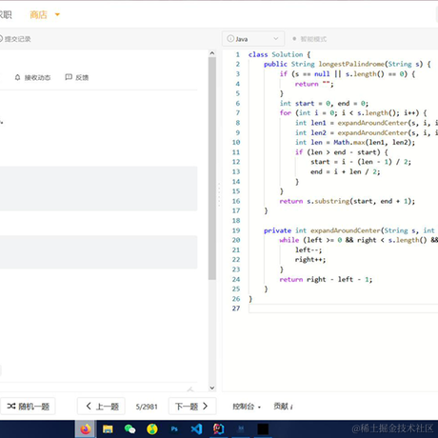Screen dimensions: 438x438
Task: Click code line 1 'class Solution {'
Action: pyautogui.click(x=279, y=54)
